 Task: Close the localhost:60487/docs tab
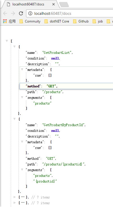(54, 4)
